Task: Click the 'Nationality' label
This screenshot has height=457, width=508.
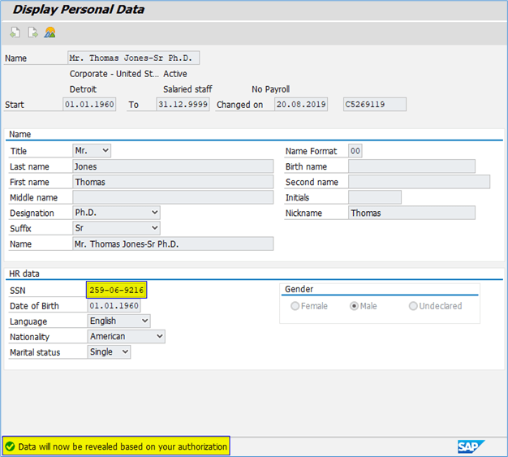Action: click(x=29, y=337)
